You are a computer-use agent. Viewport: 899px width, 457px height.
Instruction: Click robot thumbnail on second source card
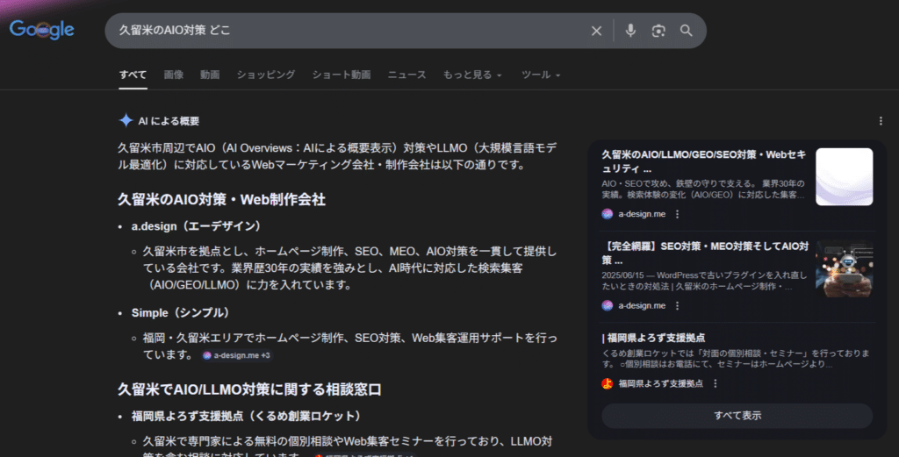click(844, 268)
